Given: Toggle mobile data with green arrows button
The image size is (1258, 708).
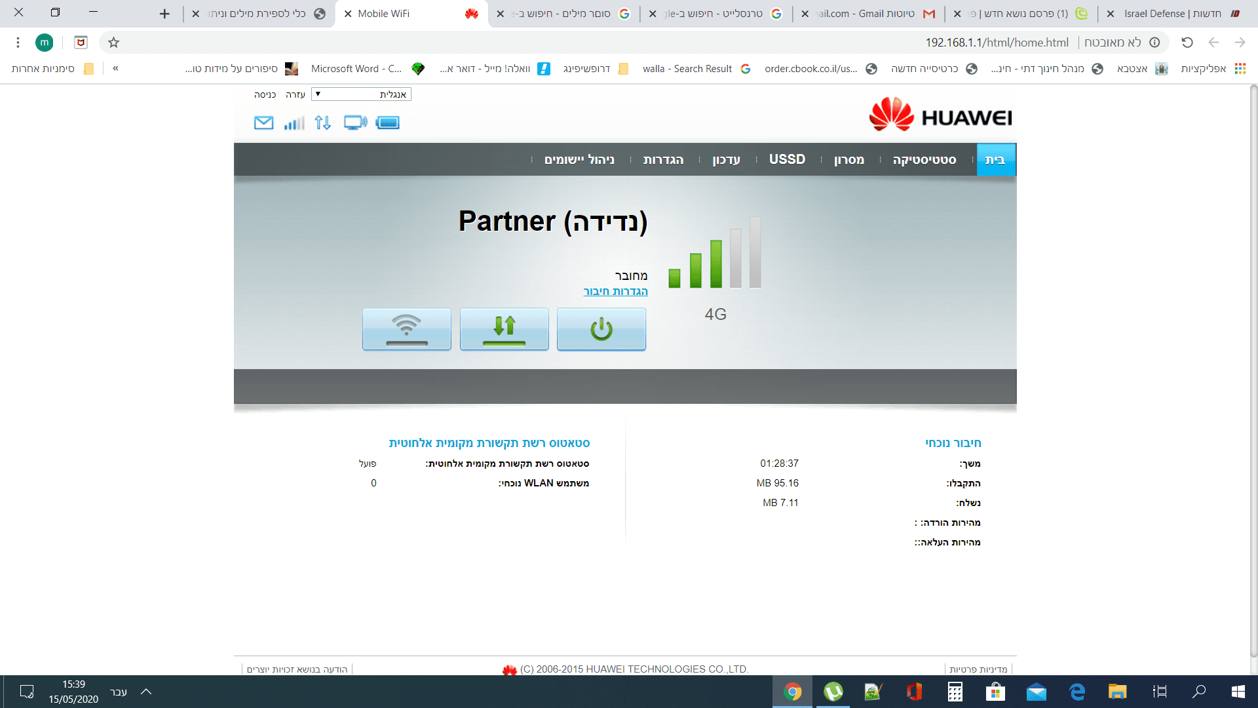Looking at the screenshot, I should [504, 329].
